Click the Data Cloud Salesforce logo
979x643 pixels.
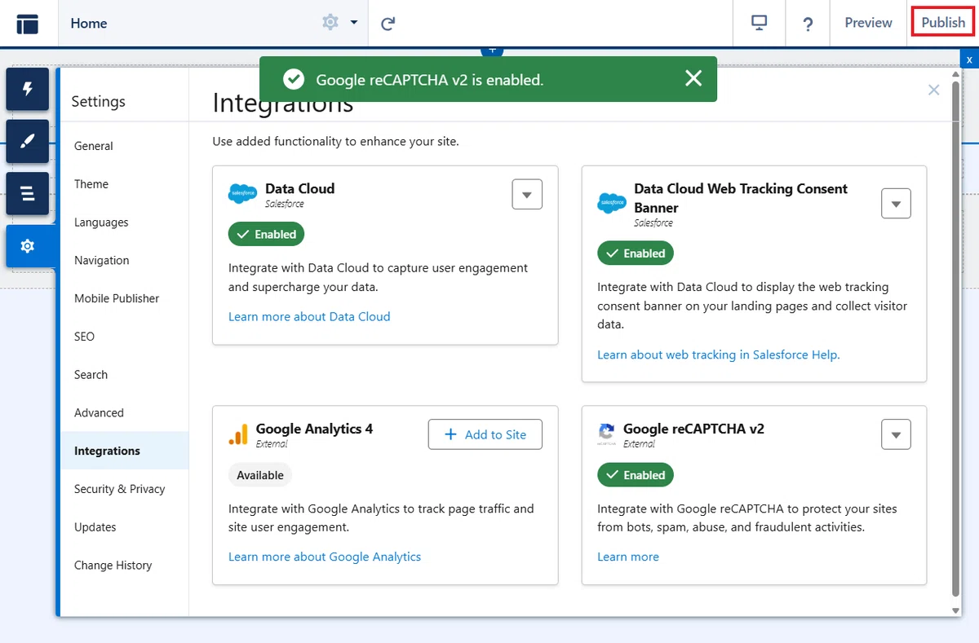243,194
